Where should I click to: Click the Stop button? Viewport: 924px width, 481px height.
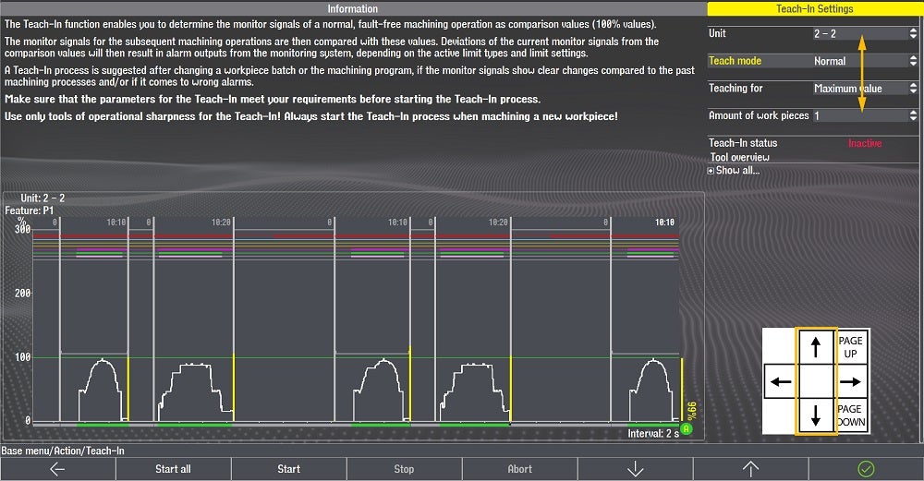click(x=404, y=469)
